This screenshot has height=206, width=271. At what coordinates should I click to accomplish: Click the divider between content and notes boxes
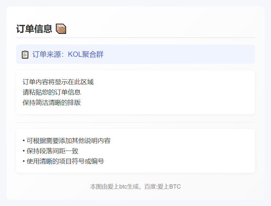click(135, 122)
